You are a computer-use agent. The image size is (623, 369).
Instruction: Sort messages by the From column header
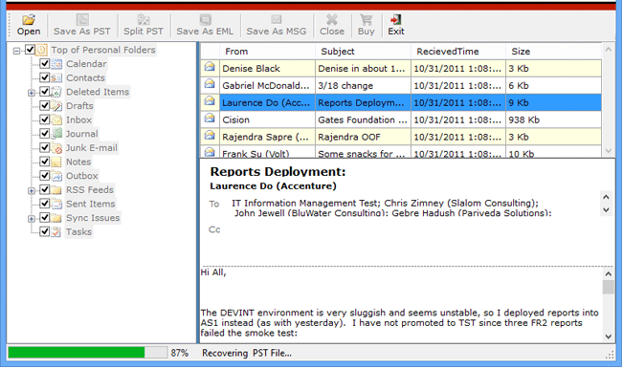267,52
